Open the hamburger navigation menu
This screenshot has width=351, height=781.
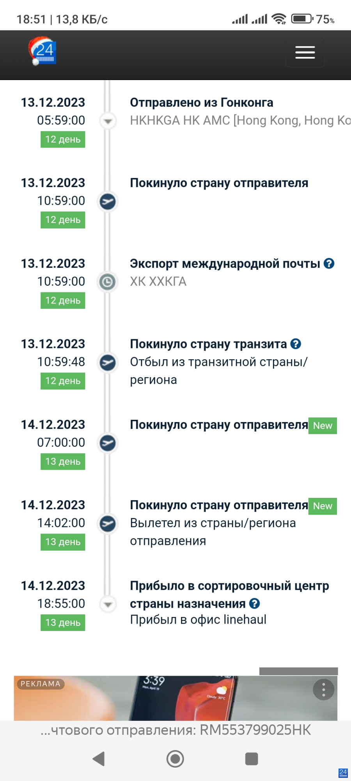point(305,52)
